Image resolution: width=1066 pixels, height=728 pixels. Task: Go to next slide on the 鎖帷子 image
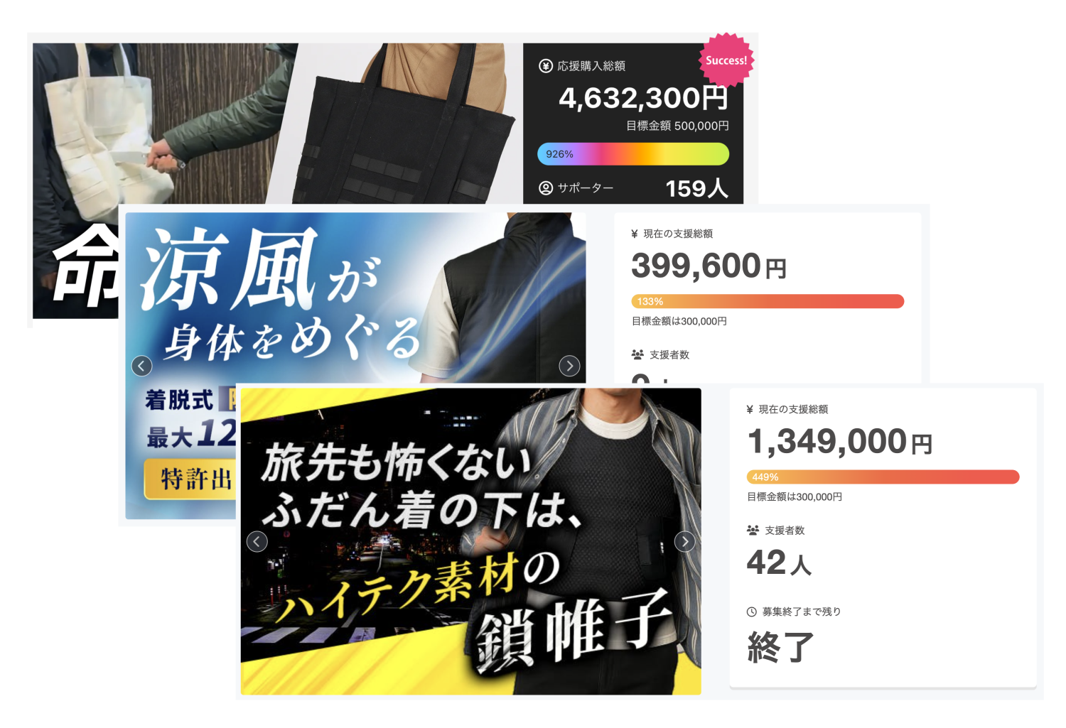[x=684, y=542]
